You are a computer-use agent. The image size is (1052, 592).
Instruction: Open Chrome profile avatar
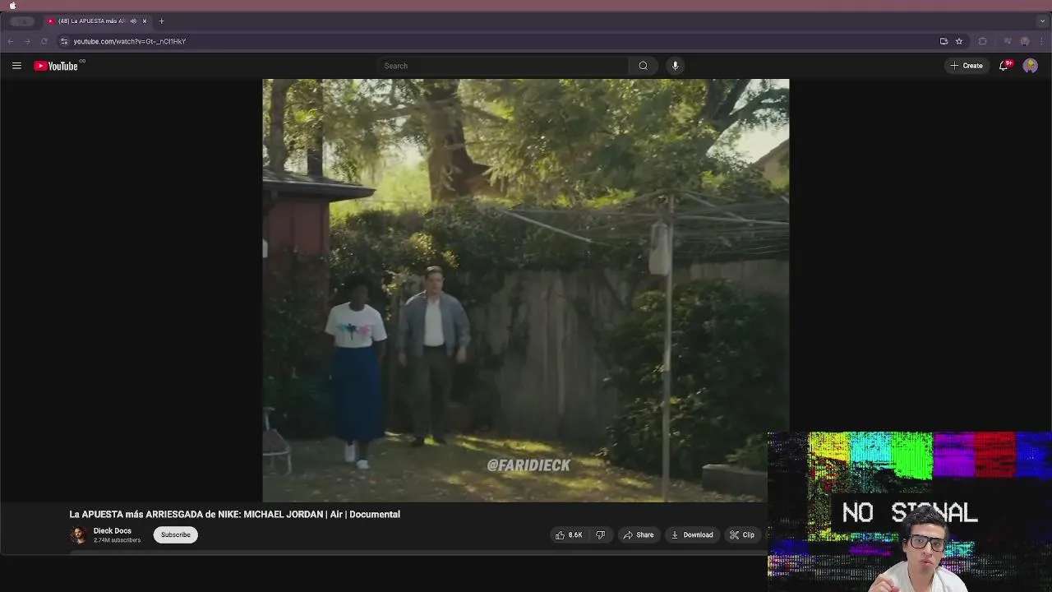[x=1024, y=41]
